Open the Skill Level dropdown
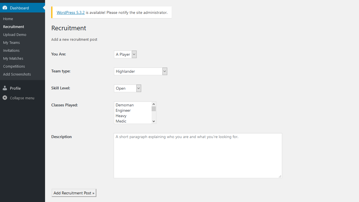The width and height of the screenshot is (359, 202). click(x=127, y=88)
